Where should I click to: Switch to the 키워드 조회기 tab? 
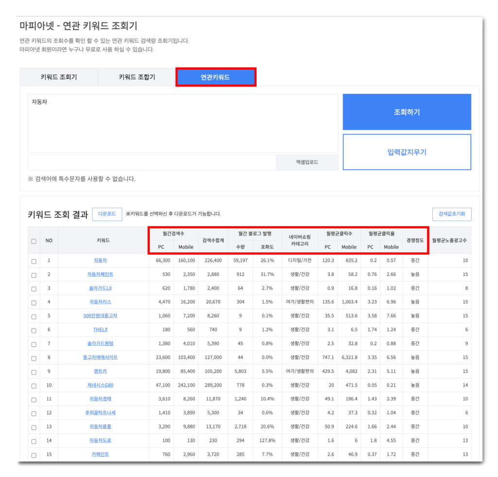(x=58, y=77)
